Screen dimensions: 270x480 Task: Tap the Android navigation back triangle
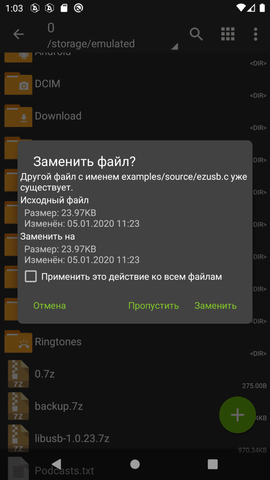click(57, 464)
